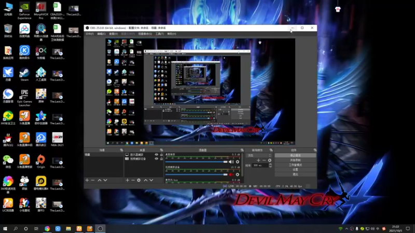Toggle the lock on the video capture device source
415x233 pixels.
161,159
